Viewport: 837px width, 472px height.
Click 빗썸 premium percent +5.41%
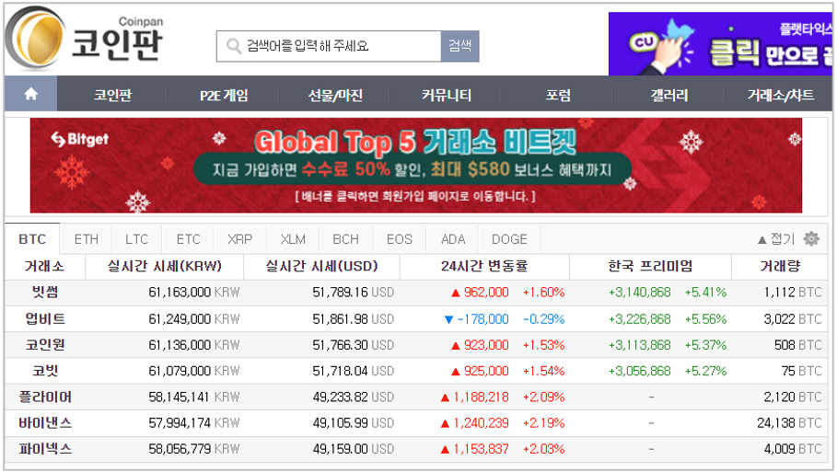pyautogui.click(x=705, y=293)
